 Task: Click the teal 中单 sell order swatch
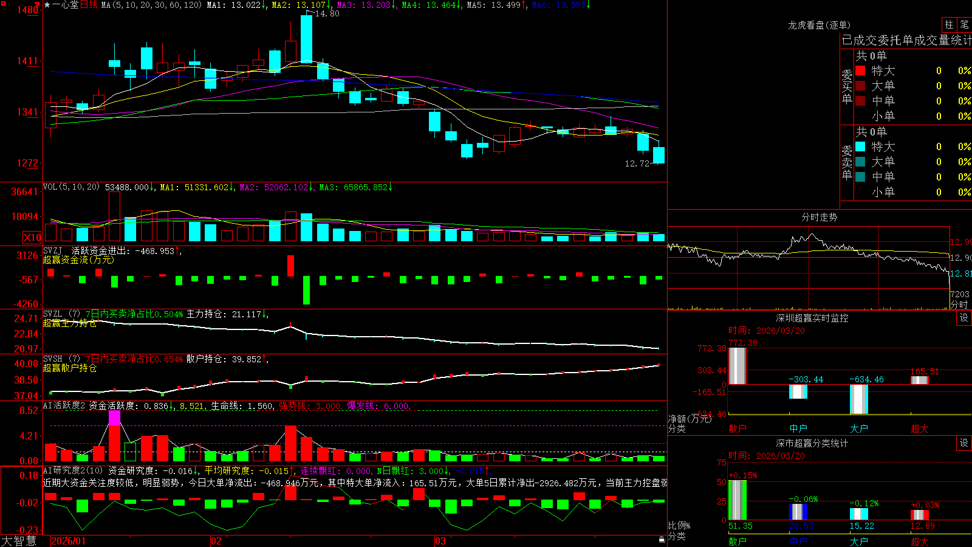tap(860, 177)
